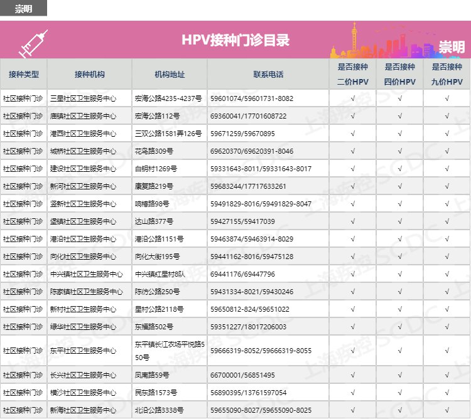The width and height of the screenshot is (471, 419).
Task: Click the HPV接种门诊目录 banner title
Action: (x=235, y=40)
